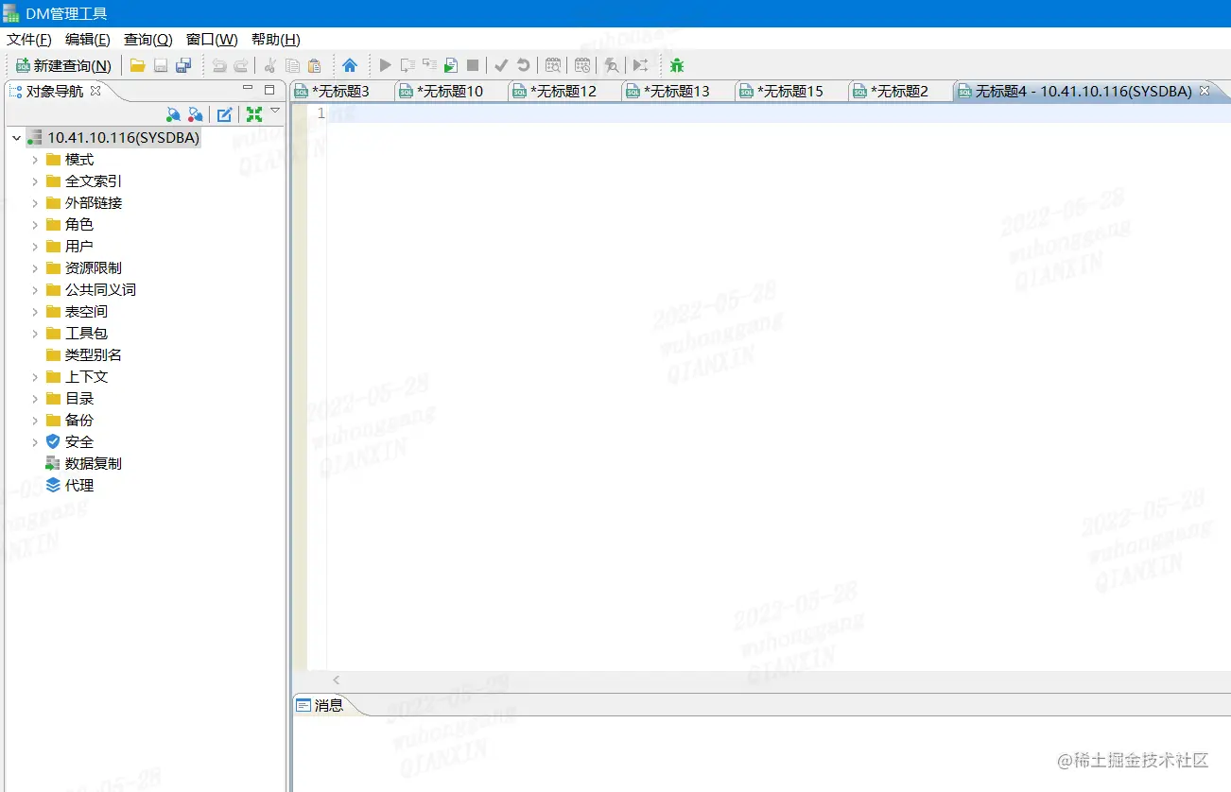The width and height of the screenshot is (1231, 792).
Task: Click the New Query (新建查询) button
Action: point(63,65)
